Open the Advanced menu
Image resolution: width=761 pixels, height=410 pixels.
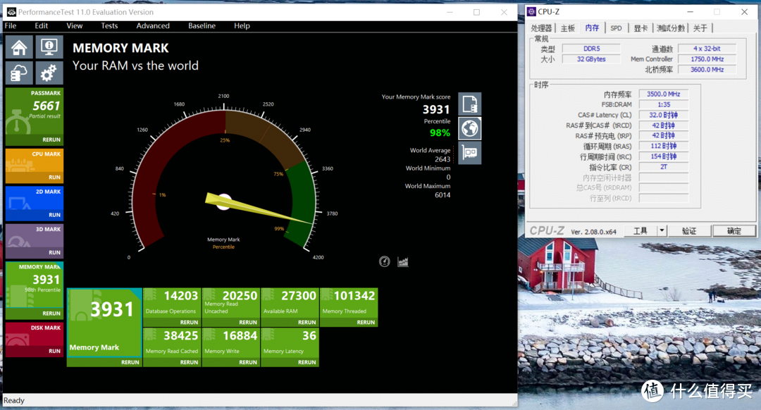pyautogui.click(x=153, y=26)
